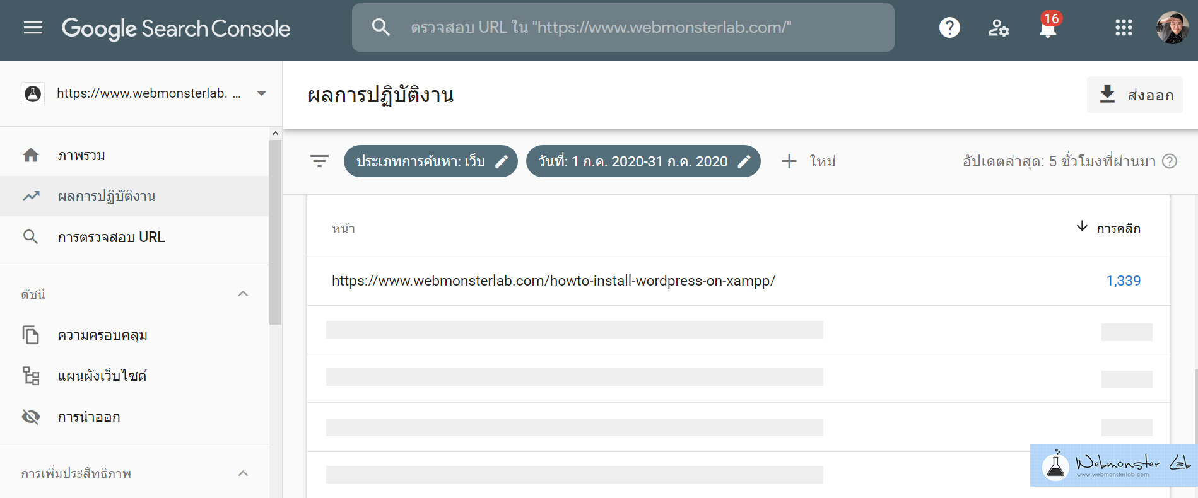The width and height of the screenshot is (1198, 498).
Task: Open the Google apps grid icon
Action: click(x=1124, y=28)
